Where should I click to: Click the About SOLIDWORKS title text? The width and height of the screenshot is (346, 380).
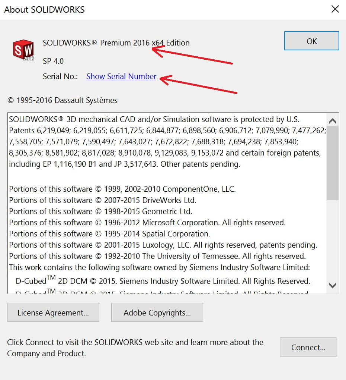click(45, 9)
